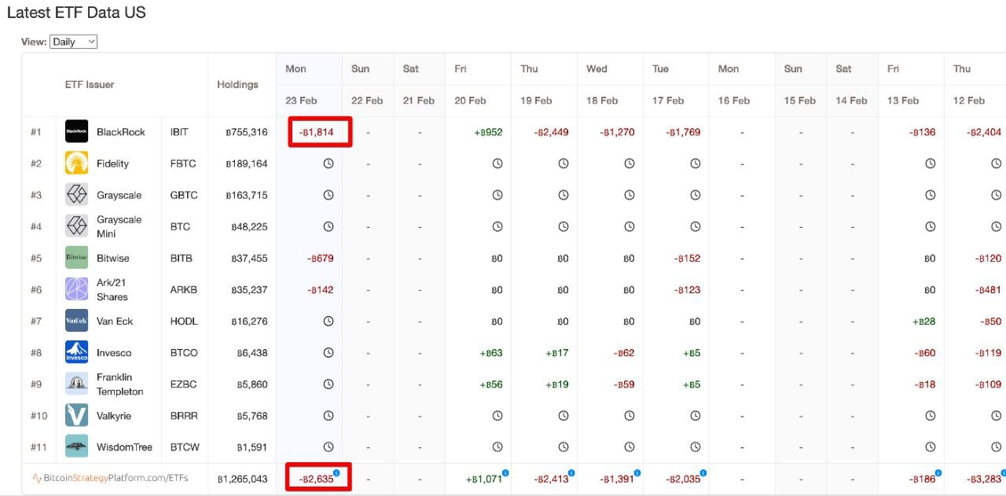The image size is (1006, 496).
Task: Click info badge on 19 Feb total -2,413
Action: point(571,472)
